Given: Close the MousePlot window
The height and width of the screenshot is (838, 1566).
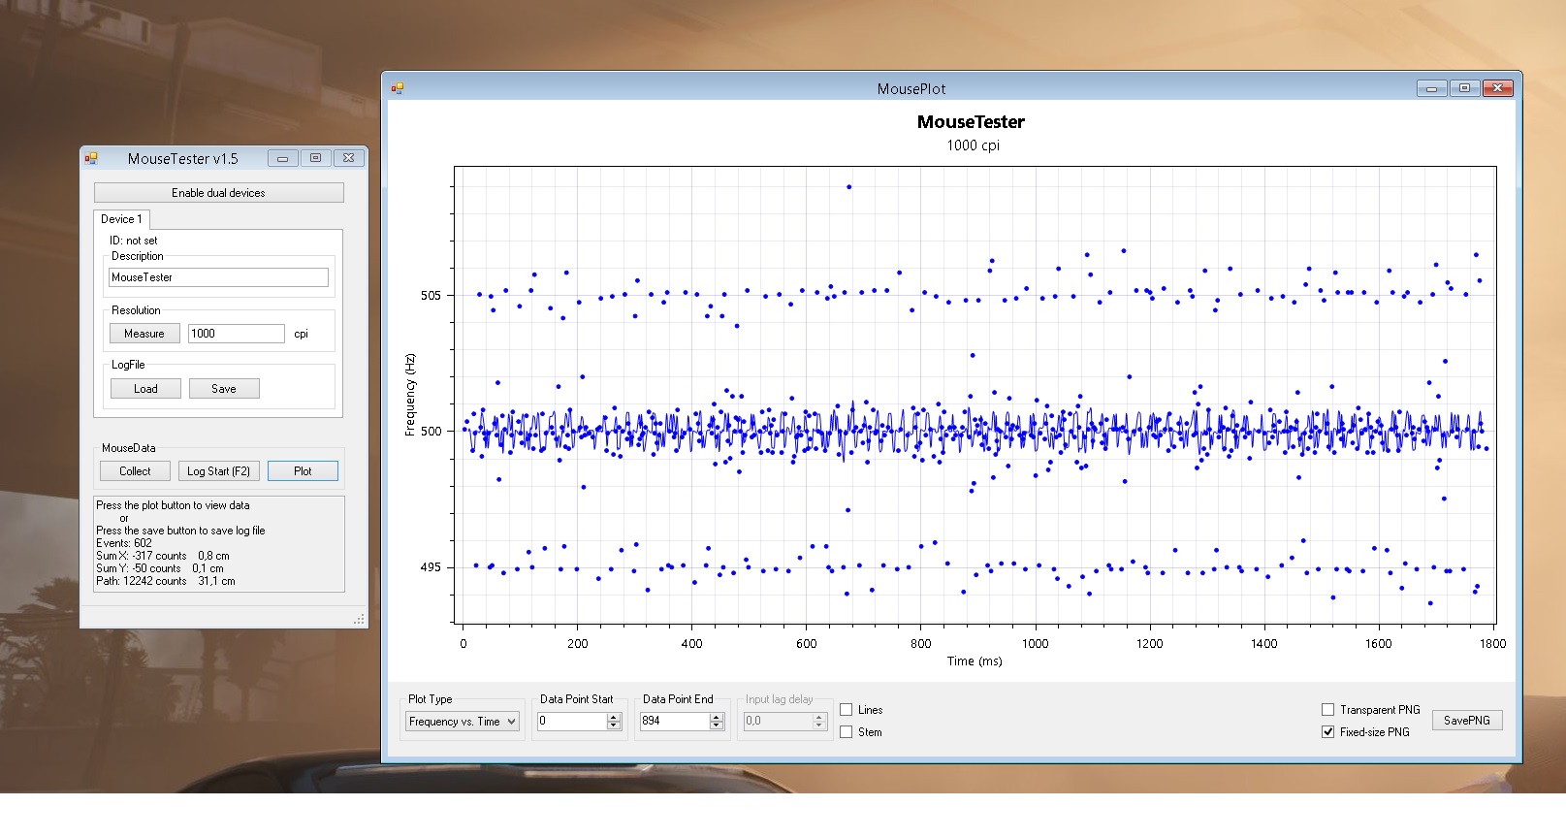Looking at the screenshot, I should (x=1498, y=88).
